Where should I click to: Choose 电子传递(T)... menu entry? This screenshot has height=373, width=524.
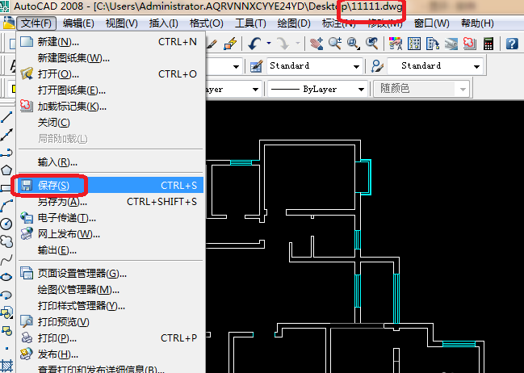[x=111, y=218]
